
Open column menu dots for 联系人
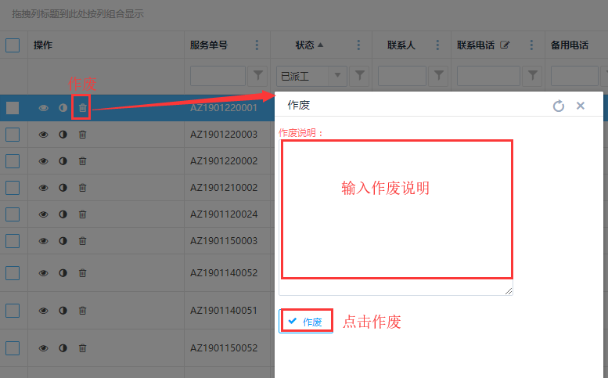[438, 45]
